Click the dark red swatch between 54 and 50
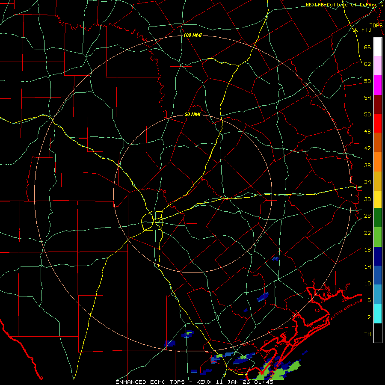The image size is (385, 385). [378, 104]
